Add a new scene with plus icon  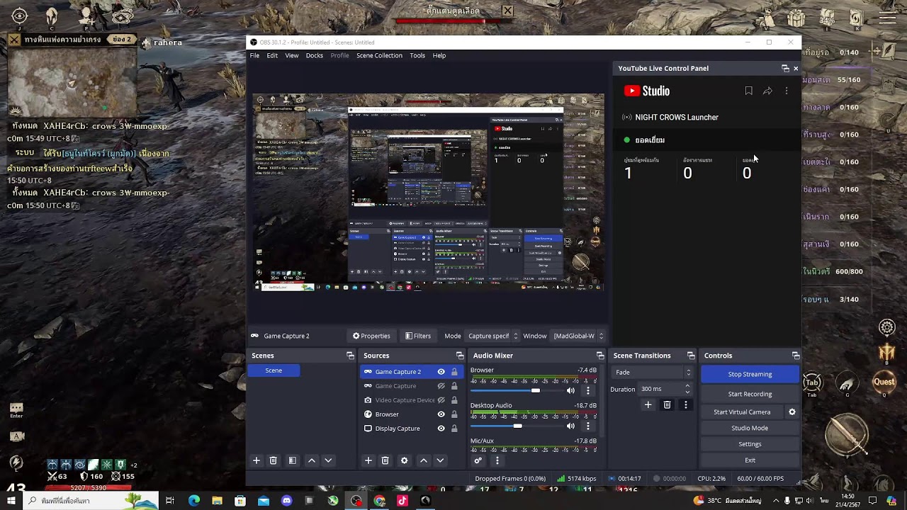pyautogui.click(x=257, y=460)
